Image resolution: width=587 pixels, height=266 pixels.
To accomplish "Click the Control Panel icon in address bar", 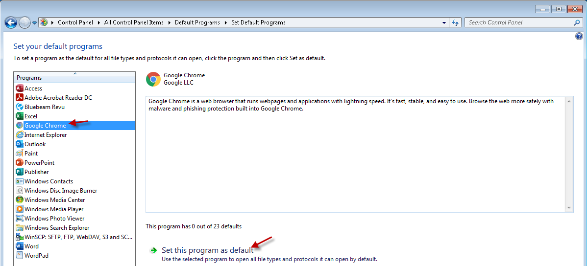I will point(44,22).
